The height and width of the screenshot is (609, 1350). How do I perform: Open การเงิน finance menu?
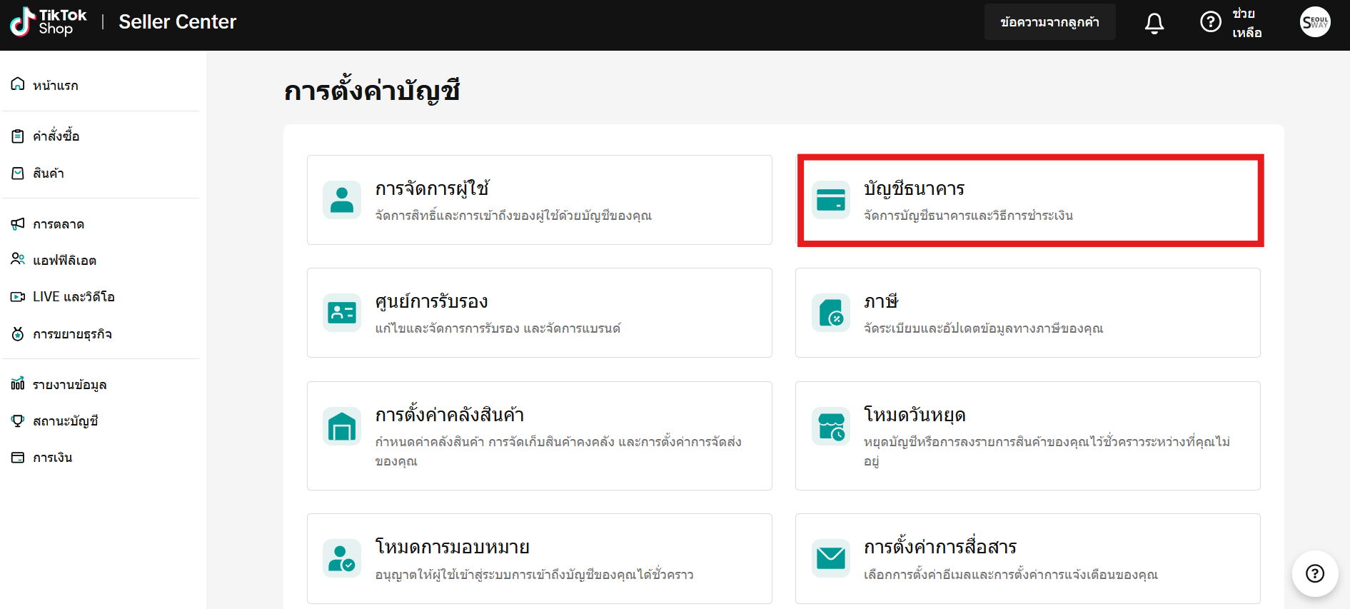click(52, 458)
